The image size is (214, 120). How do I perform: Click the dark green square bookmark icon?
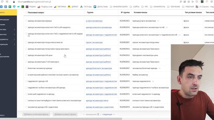[x=23, y=7]
